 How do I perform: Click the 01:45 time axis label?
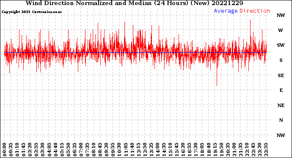coord(24,150)
